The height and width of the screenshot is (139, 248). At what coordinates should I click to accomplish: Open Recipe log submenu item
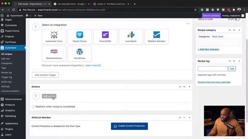(x=7, y=73)
